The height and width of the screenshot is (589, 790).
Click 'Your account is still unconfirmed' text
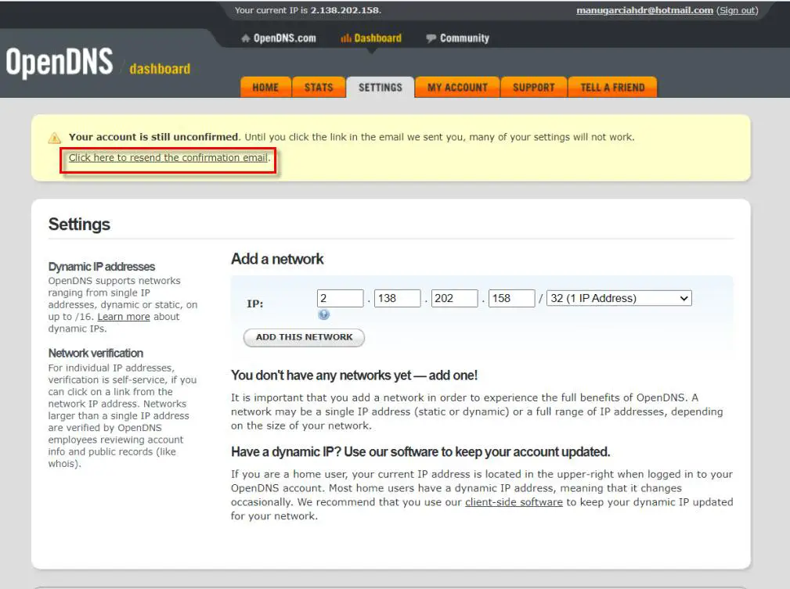153,137
